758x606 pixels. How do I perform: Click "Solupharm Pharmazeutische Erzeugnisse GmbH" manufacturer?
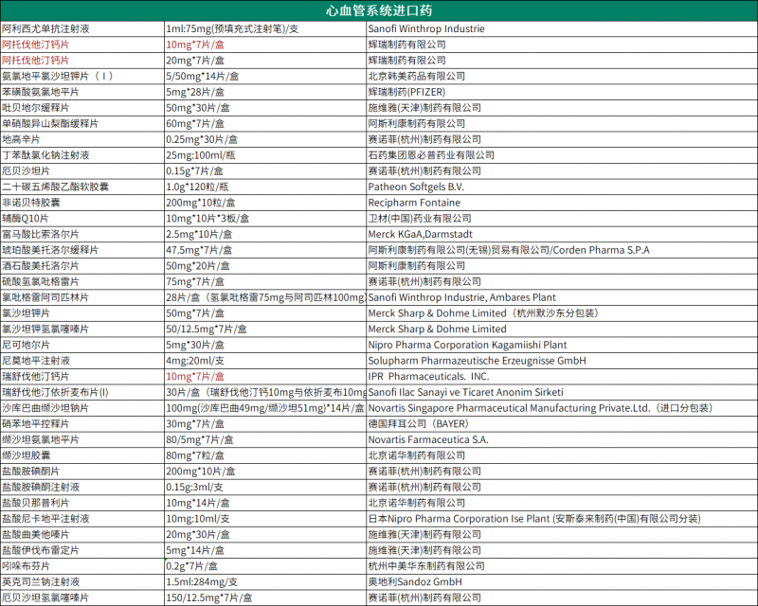478,361
